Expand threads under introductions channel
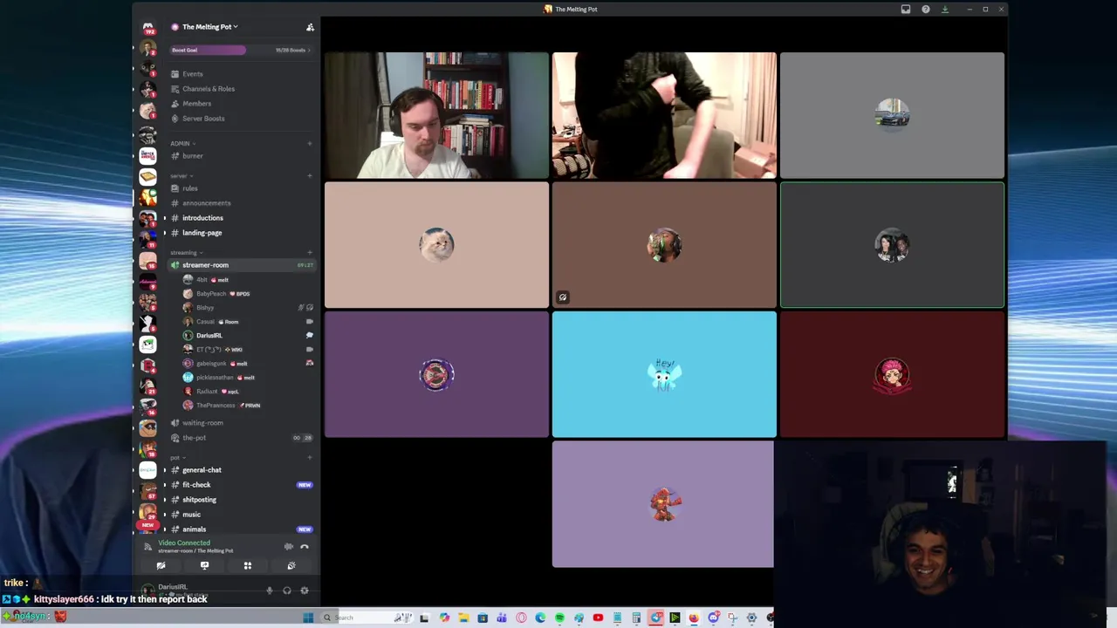Screen dimensions: 1117x628 (x=164, y=218)
